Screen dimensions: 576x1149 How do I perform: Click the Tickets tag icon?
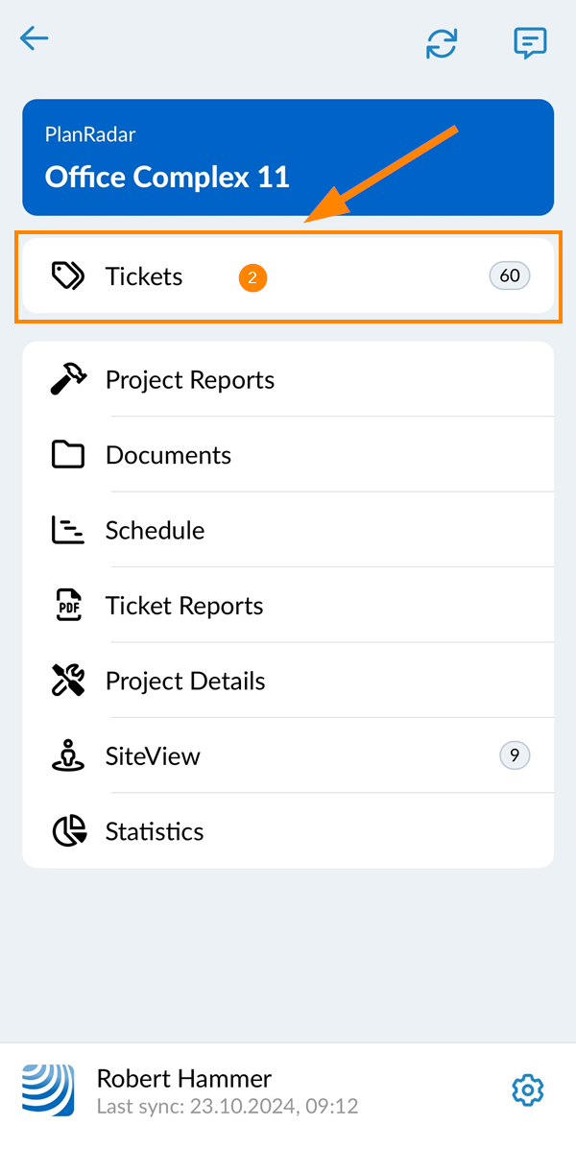[67, 276]
